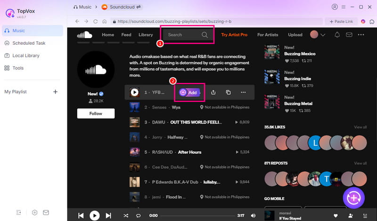The width and height of the screenshot is (377, 221).
Task: Open For Artists link
Action: click(268, 35)
